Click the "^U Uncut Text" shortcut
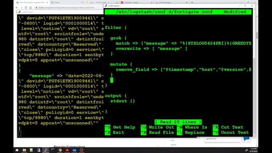Screen dimensions: 272x153 pos(231,133)
